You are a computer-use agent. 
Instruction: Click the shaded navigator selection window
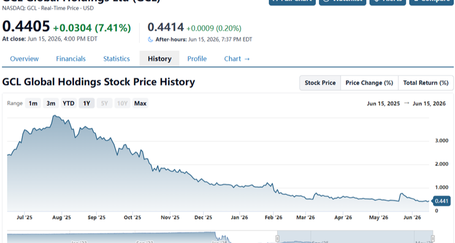[x=355, y=236]
